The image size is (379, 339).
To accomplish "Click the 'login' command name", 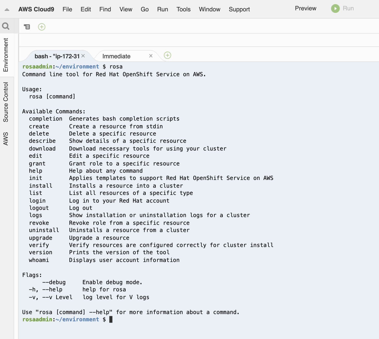I will click(37, 201).
